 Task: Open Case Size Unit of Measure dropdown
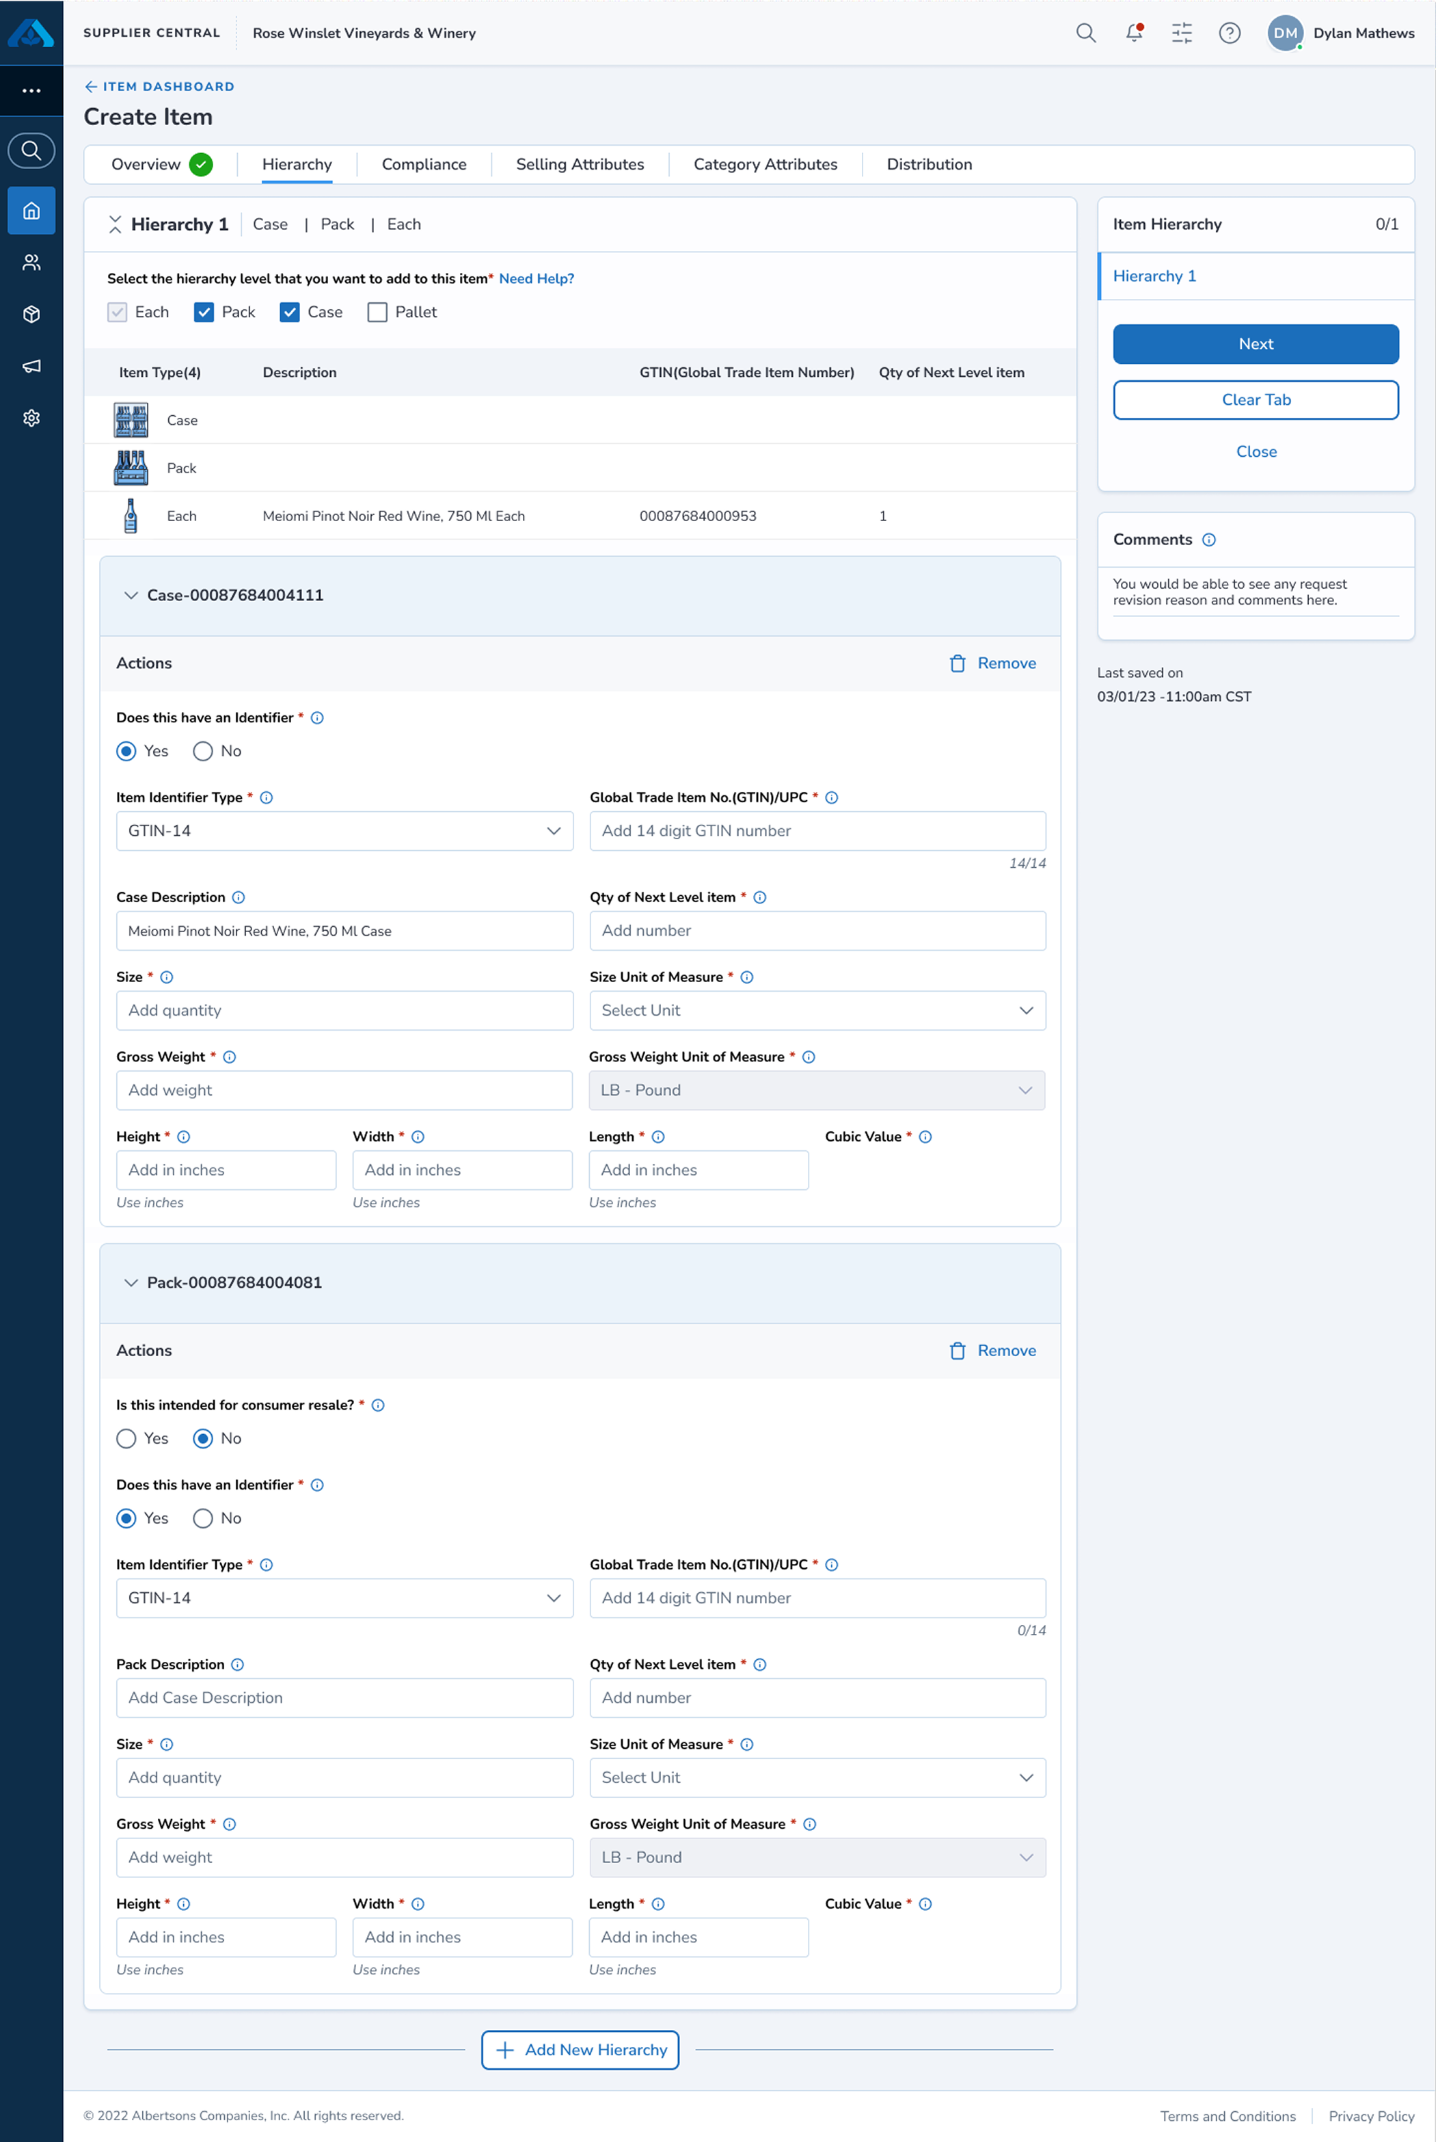pos(816,1010)
